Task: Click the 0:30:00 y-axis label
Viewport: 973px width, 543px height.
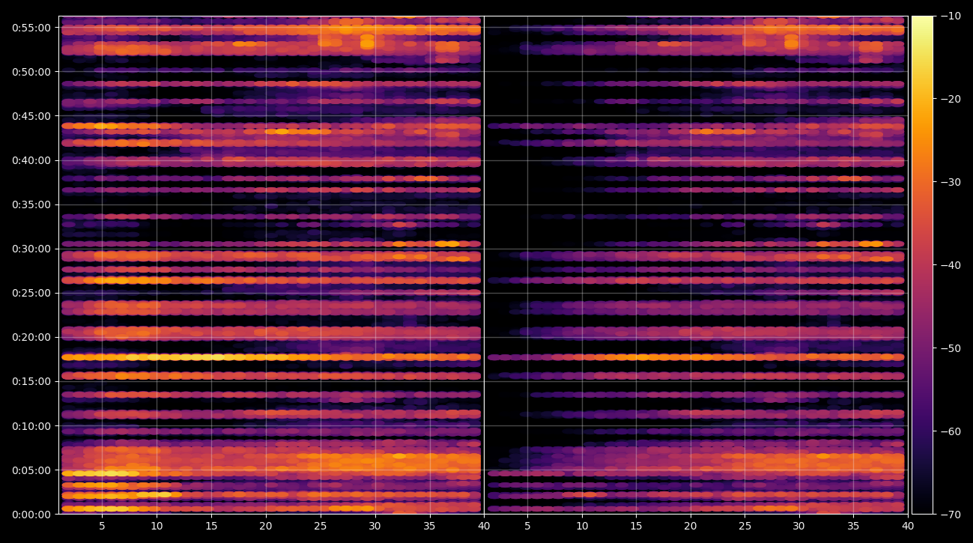Action: coord(31,249)
